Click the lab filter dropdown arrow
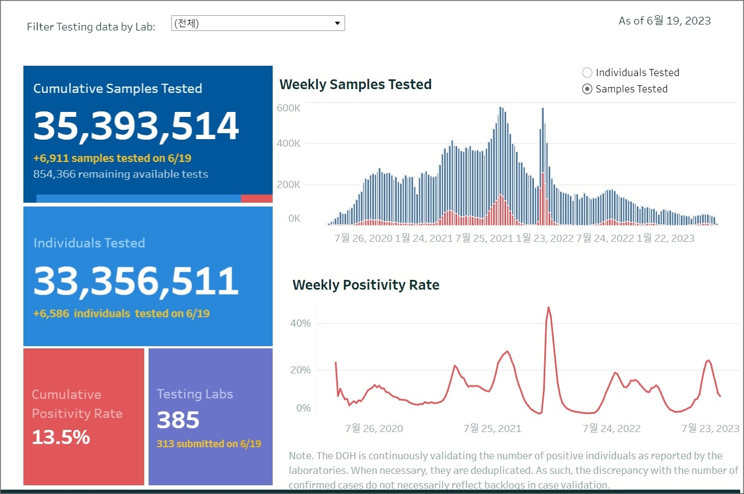The image size is (744, 494). pos(337,23)
